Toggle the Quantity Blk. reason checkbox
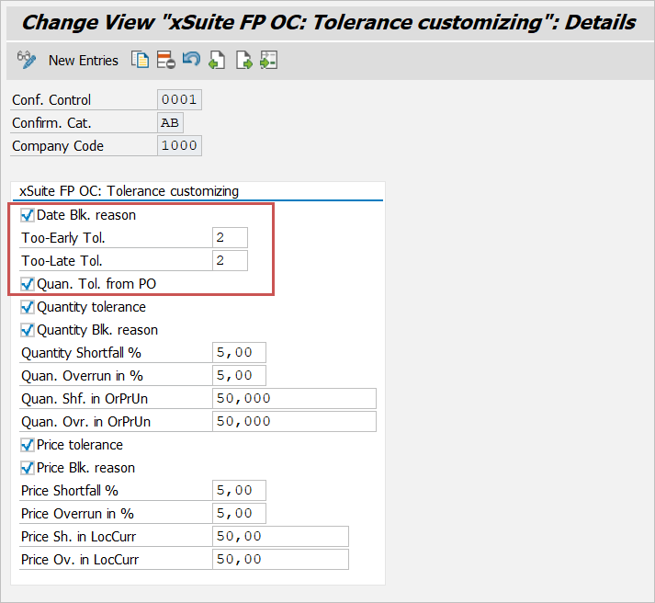The width and height of the screenshot is (655, 603). tap(28, 330)
